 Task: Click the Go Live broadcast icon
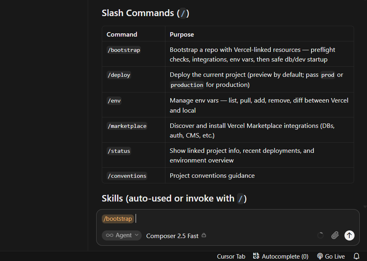coord(320,256)
